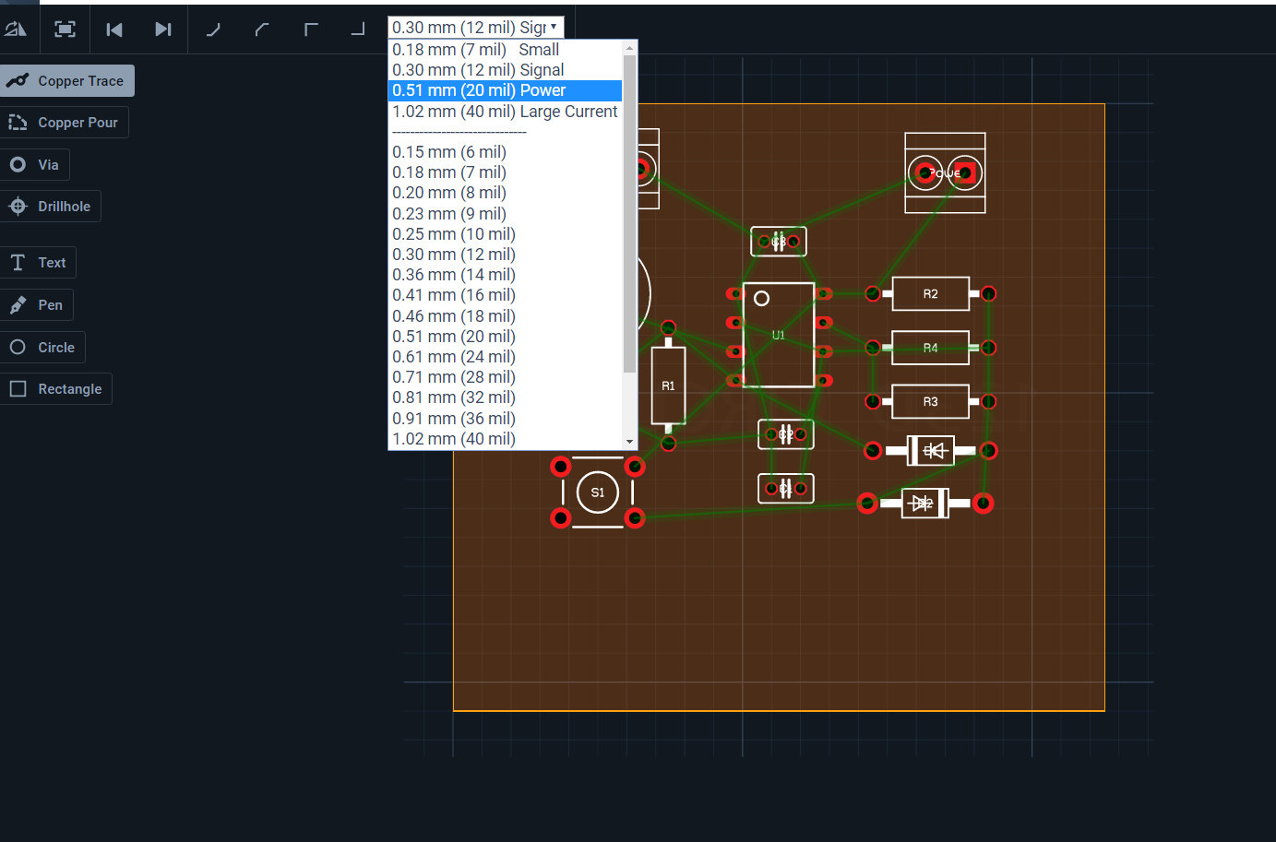Select the Pen drawing tool

(x=37, y=305)
